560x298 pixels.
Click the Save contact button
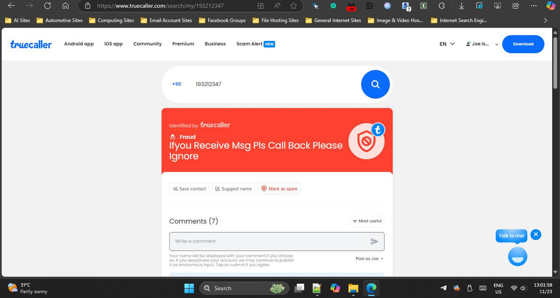[x=189, y=189]
